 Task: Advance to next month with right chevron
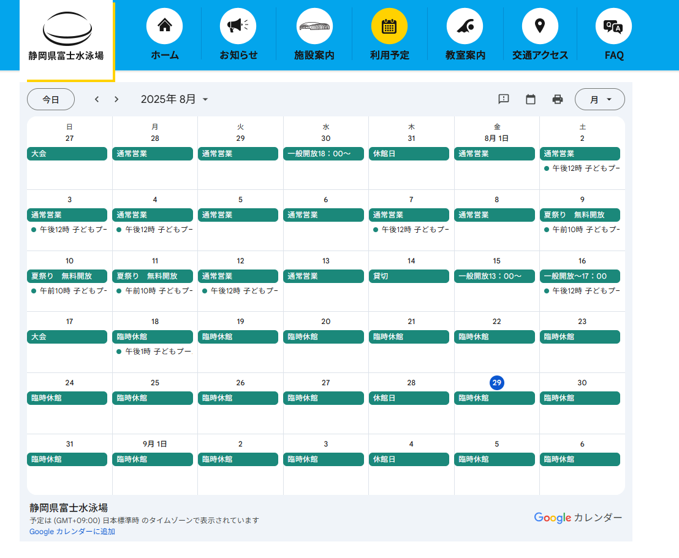pos(116,99)
